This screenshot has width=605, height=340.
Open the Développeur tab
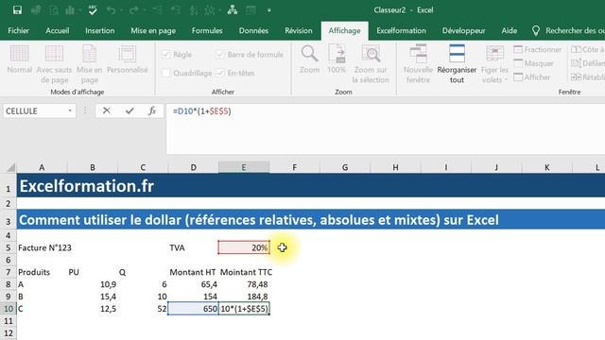click(464, 30)
